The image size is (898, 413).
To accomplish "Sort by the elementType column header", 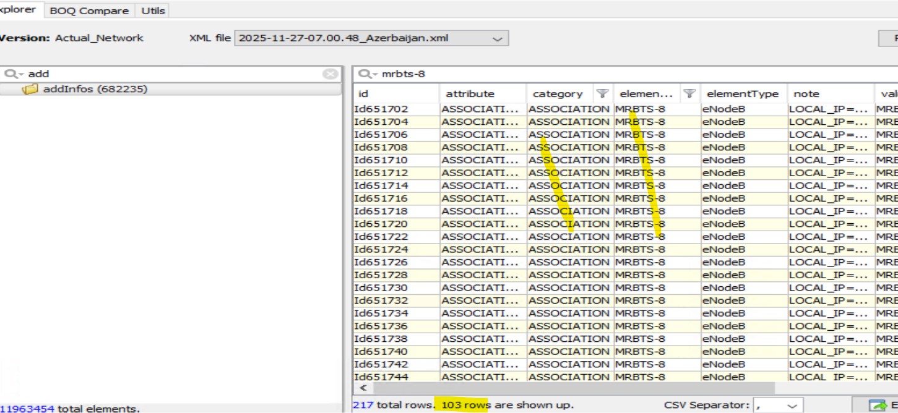I will [x=743, y=94].
